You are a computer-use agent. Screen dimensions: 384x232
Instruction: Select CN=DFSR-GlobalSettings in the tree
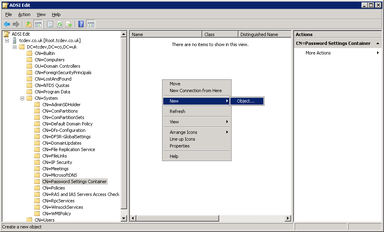point(66,137)
